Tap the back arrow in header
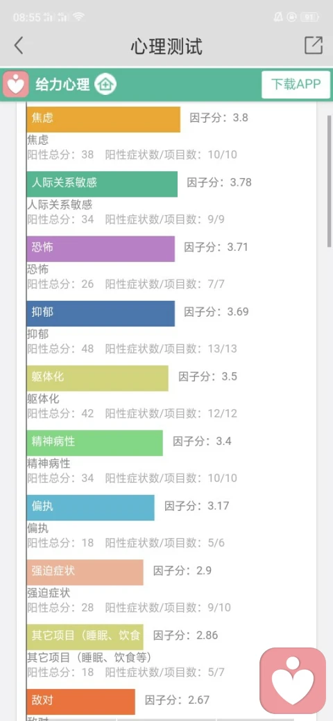 click(x=19, y=46)
